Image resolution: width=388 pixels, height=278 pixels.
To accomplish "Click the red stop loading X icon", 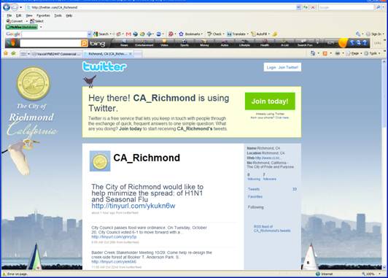I will click(313, 7).
